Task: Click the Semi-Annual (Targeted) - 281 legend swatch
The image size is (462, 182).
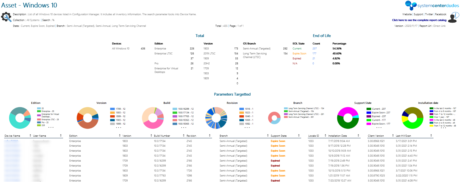Action: pos(286,117)
